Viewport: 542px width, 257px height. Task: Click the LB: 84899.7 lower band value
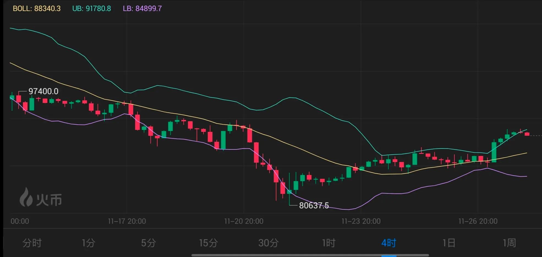pos(142,9)
